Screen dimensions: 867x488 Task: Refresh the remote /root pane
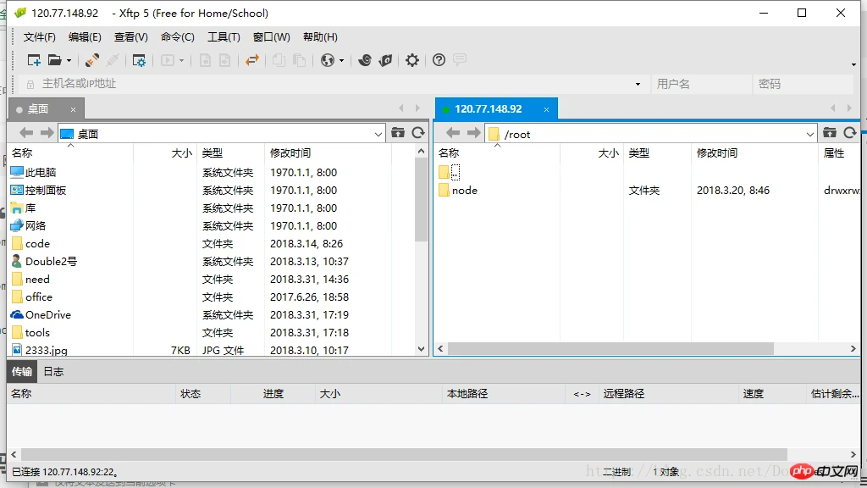point(850,132)
